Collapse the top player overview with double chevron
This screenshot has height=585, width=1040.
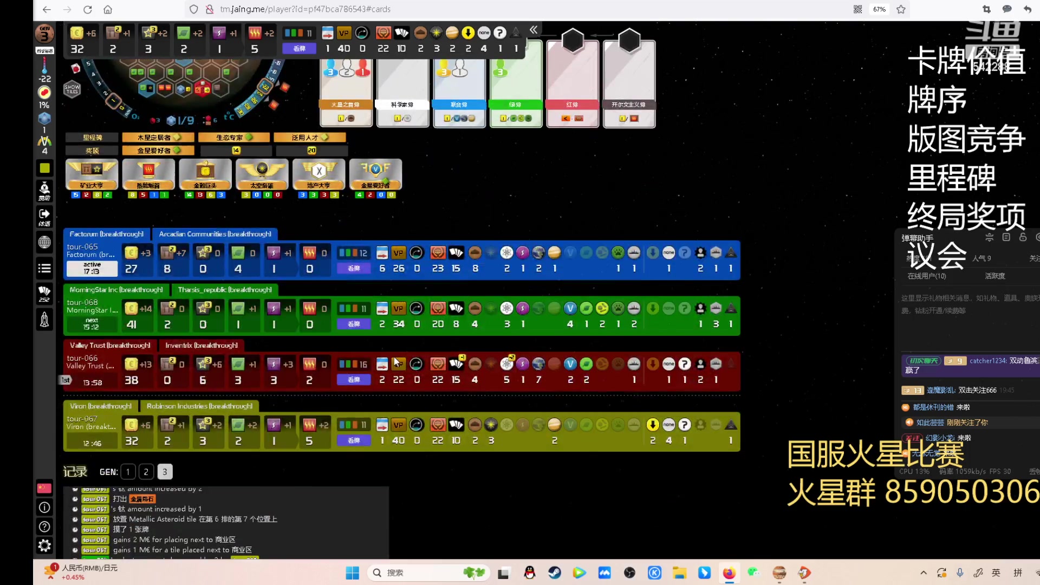coord(534,30)
